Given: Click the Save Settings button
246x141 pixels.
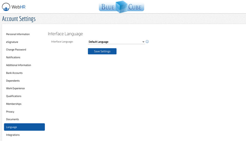Looking at the screenshot, I should (102, 51).
